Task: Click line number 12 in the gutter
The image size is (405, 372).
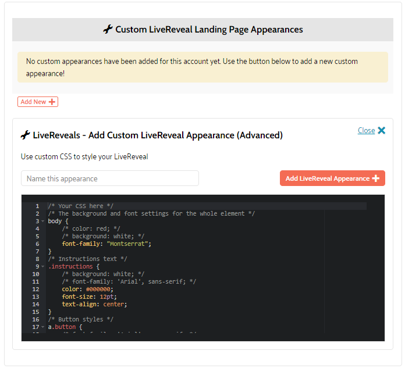Action: pyautogui.click(x=35, y=289)
